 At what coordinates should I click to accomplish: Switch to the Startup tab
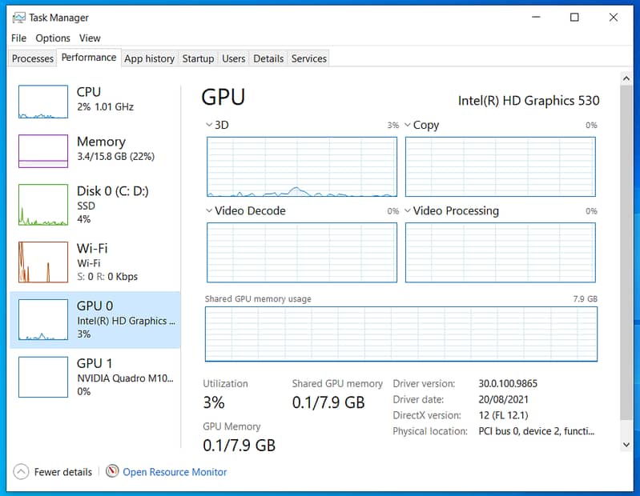198,58
